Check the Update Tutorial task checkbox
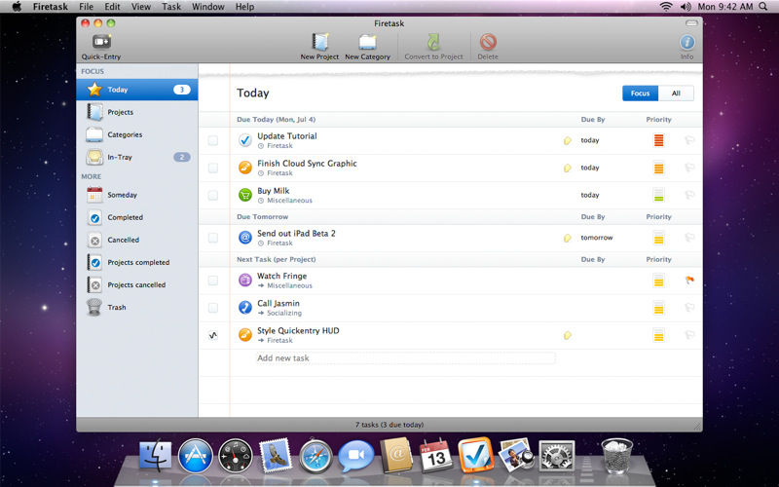 (213, 140)
